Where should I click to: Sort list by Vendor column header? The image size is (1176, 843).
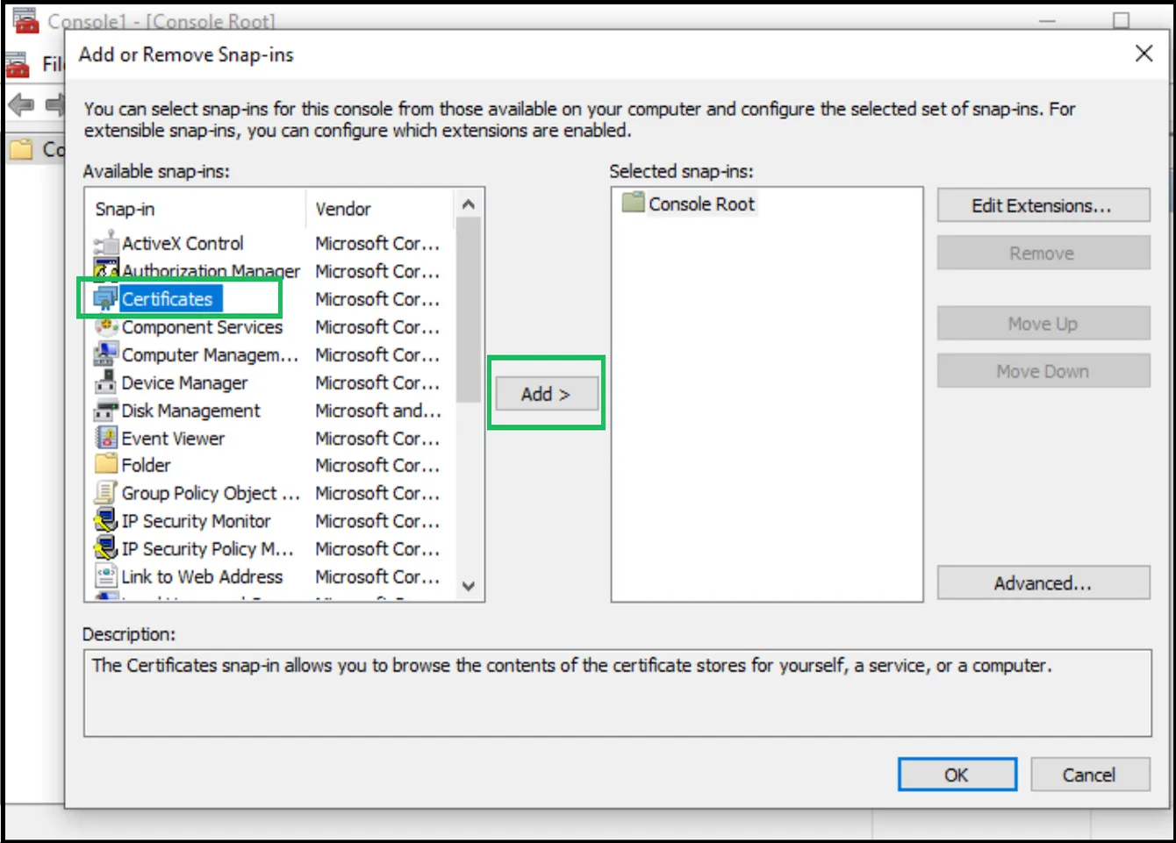[343, 209]
